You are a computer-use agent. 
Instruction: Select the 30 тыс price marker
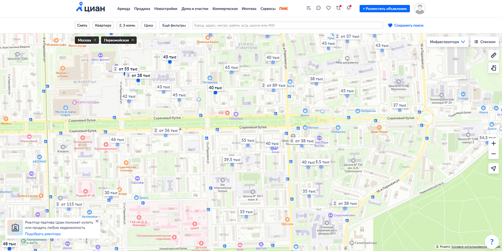111,193
